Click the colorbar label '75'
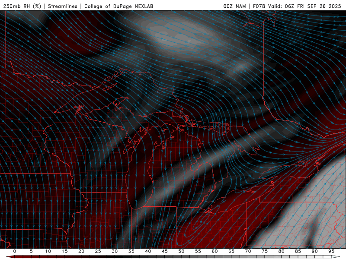 (265, 251)
